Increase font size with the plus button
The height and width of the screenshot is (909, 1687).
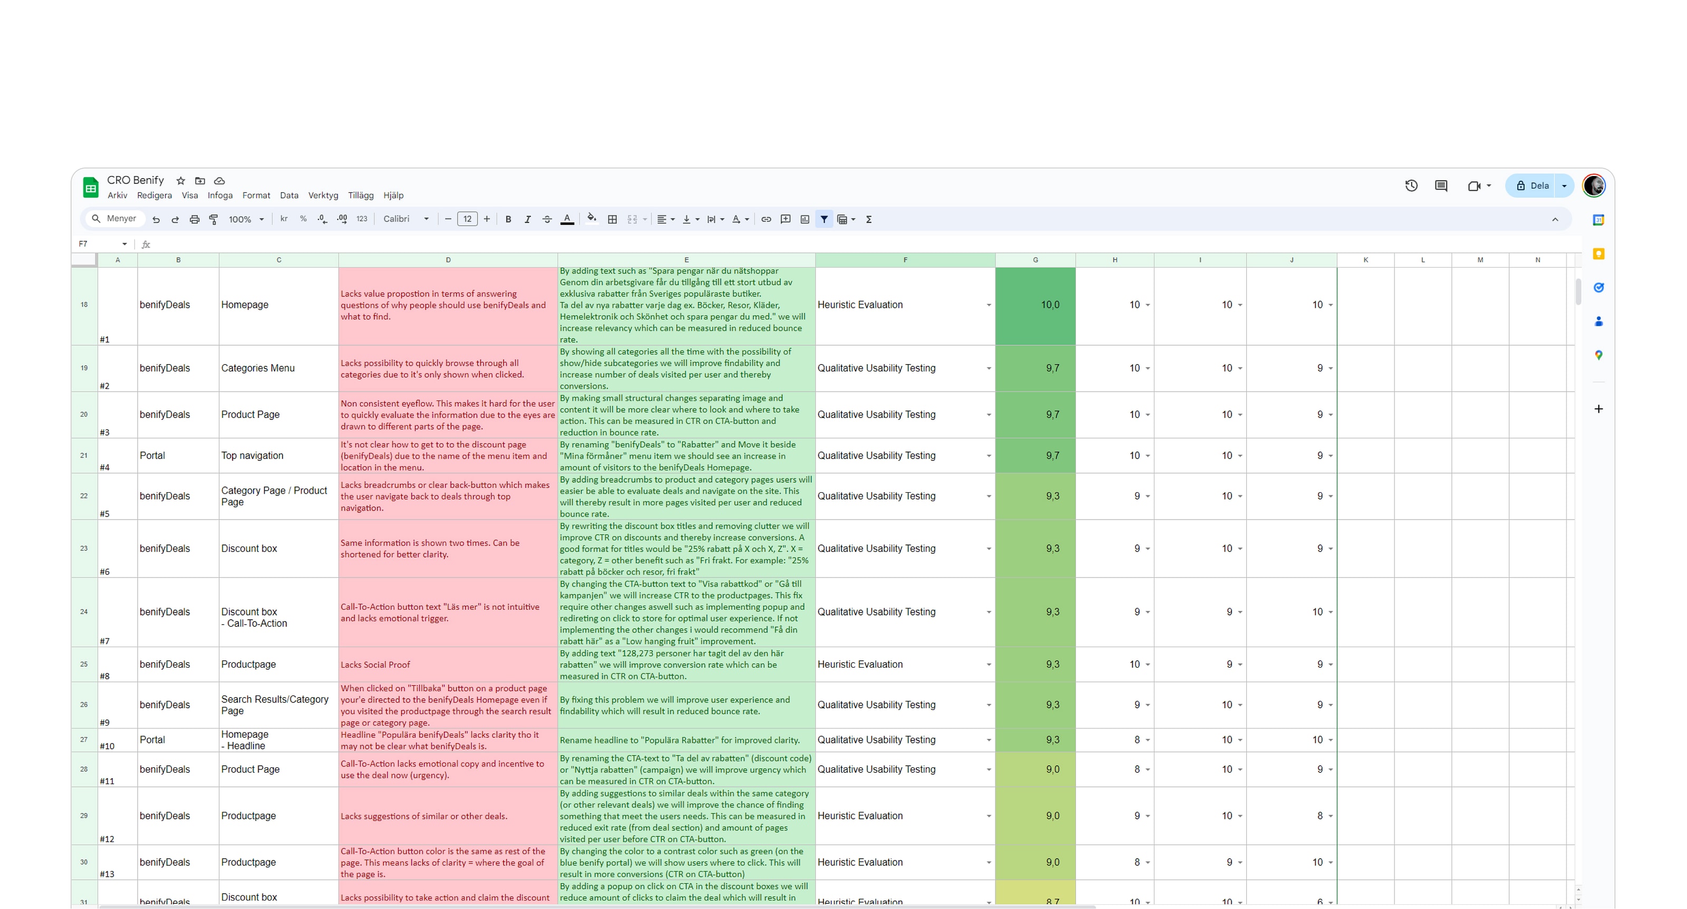pos(487,219)
